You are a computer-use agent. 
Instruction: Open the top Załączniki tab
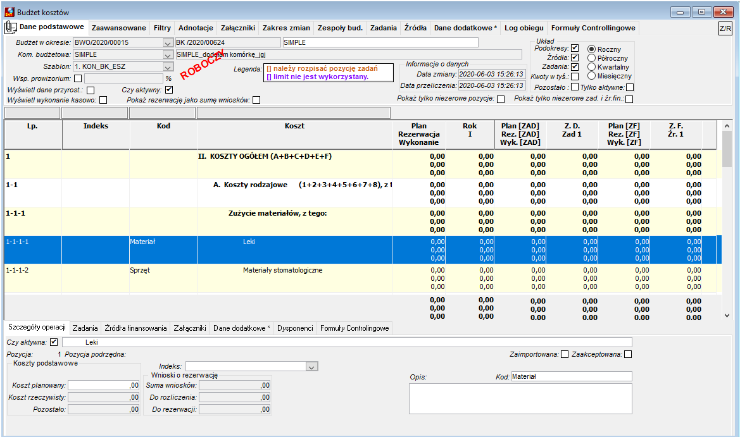coord(238,28)
